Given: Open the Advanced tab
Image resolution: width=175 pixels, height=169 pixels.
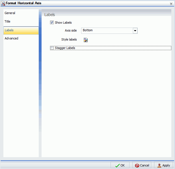Looking at the screenshot, I should click(x=21, y=38).
